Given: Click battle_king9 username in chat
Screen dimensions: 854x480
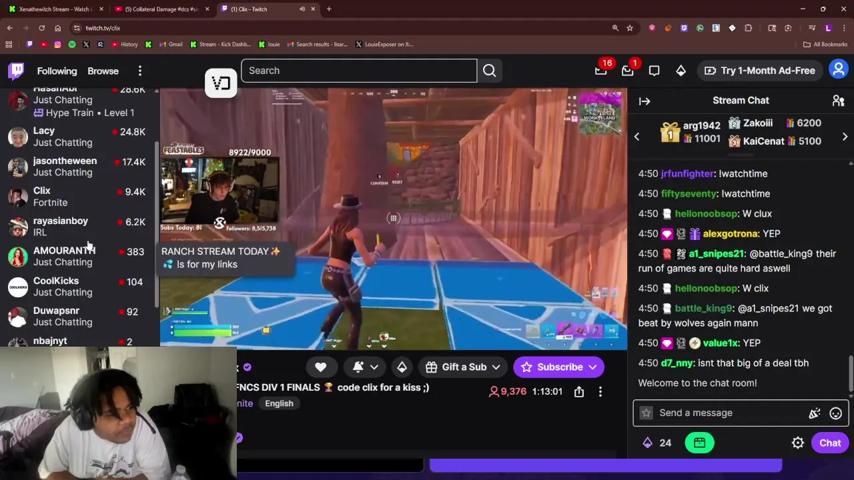Looking at the screenshot, I should click(x=703, y=308).
